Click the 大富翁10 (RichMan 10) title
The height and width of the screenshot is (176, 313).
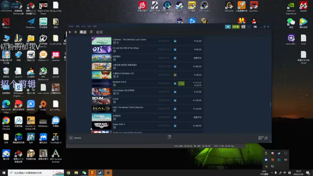123,74
